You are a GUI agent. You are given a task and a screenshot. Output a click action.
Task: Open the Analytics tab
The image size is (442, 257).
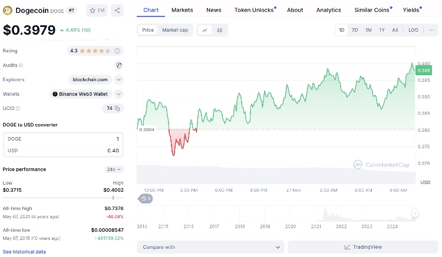point(328,10)
